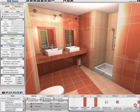Select the Dlaždice radio button
This screenshot has height=112, width=140.
30,98
